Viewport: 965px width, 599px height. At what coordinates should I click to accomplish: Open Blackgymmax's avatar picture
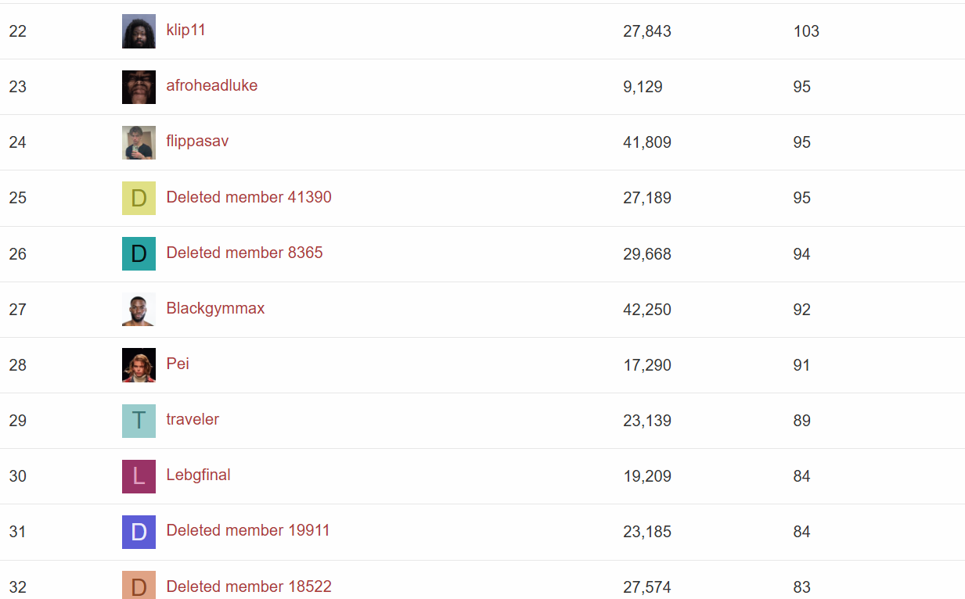click(139, 309)
